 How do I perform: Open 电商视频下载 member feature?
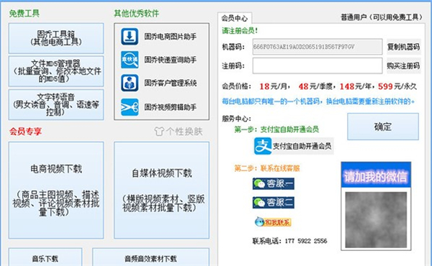(x=56, y=190)
